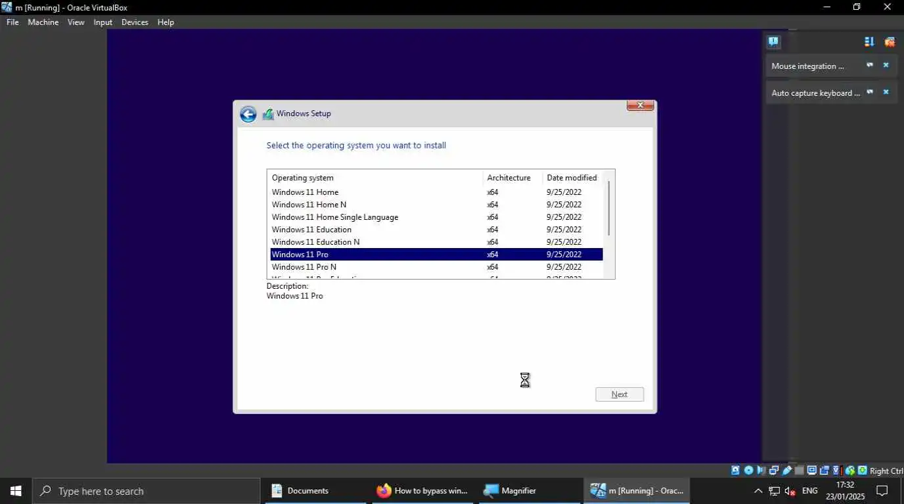Image resolution: width=904 pixels, height=504 pixels.
Task: Select Windows 11 Home Single Language
Action: [436, 217]
